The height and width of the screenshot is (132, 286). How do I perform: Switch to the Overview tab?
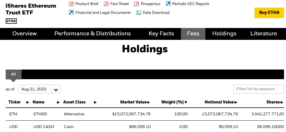pos(25,34)
